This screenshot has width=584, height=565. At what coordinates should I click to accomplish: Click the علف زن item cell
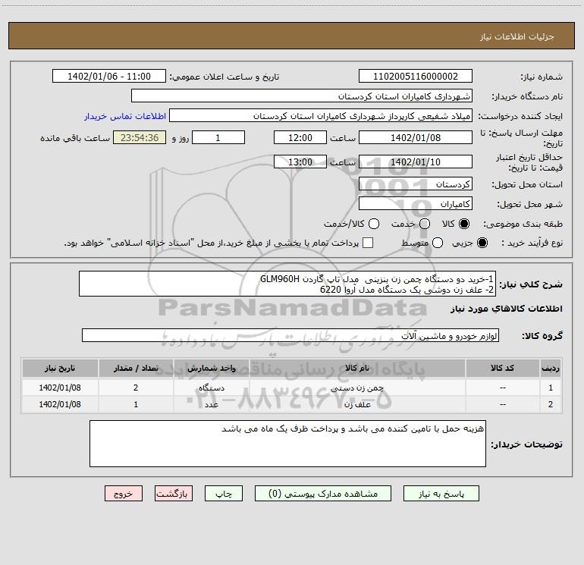point(357,404)
